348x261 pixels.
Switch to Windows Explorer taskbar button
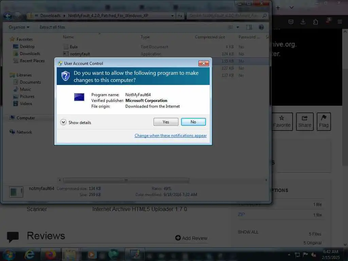tap(70, 255)
